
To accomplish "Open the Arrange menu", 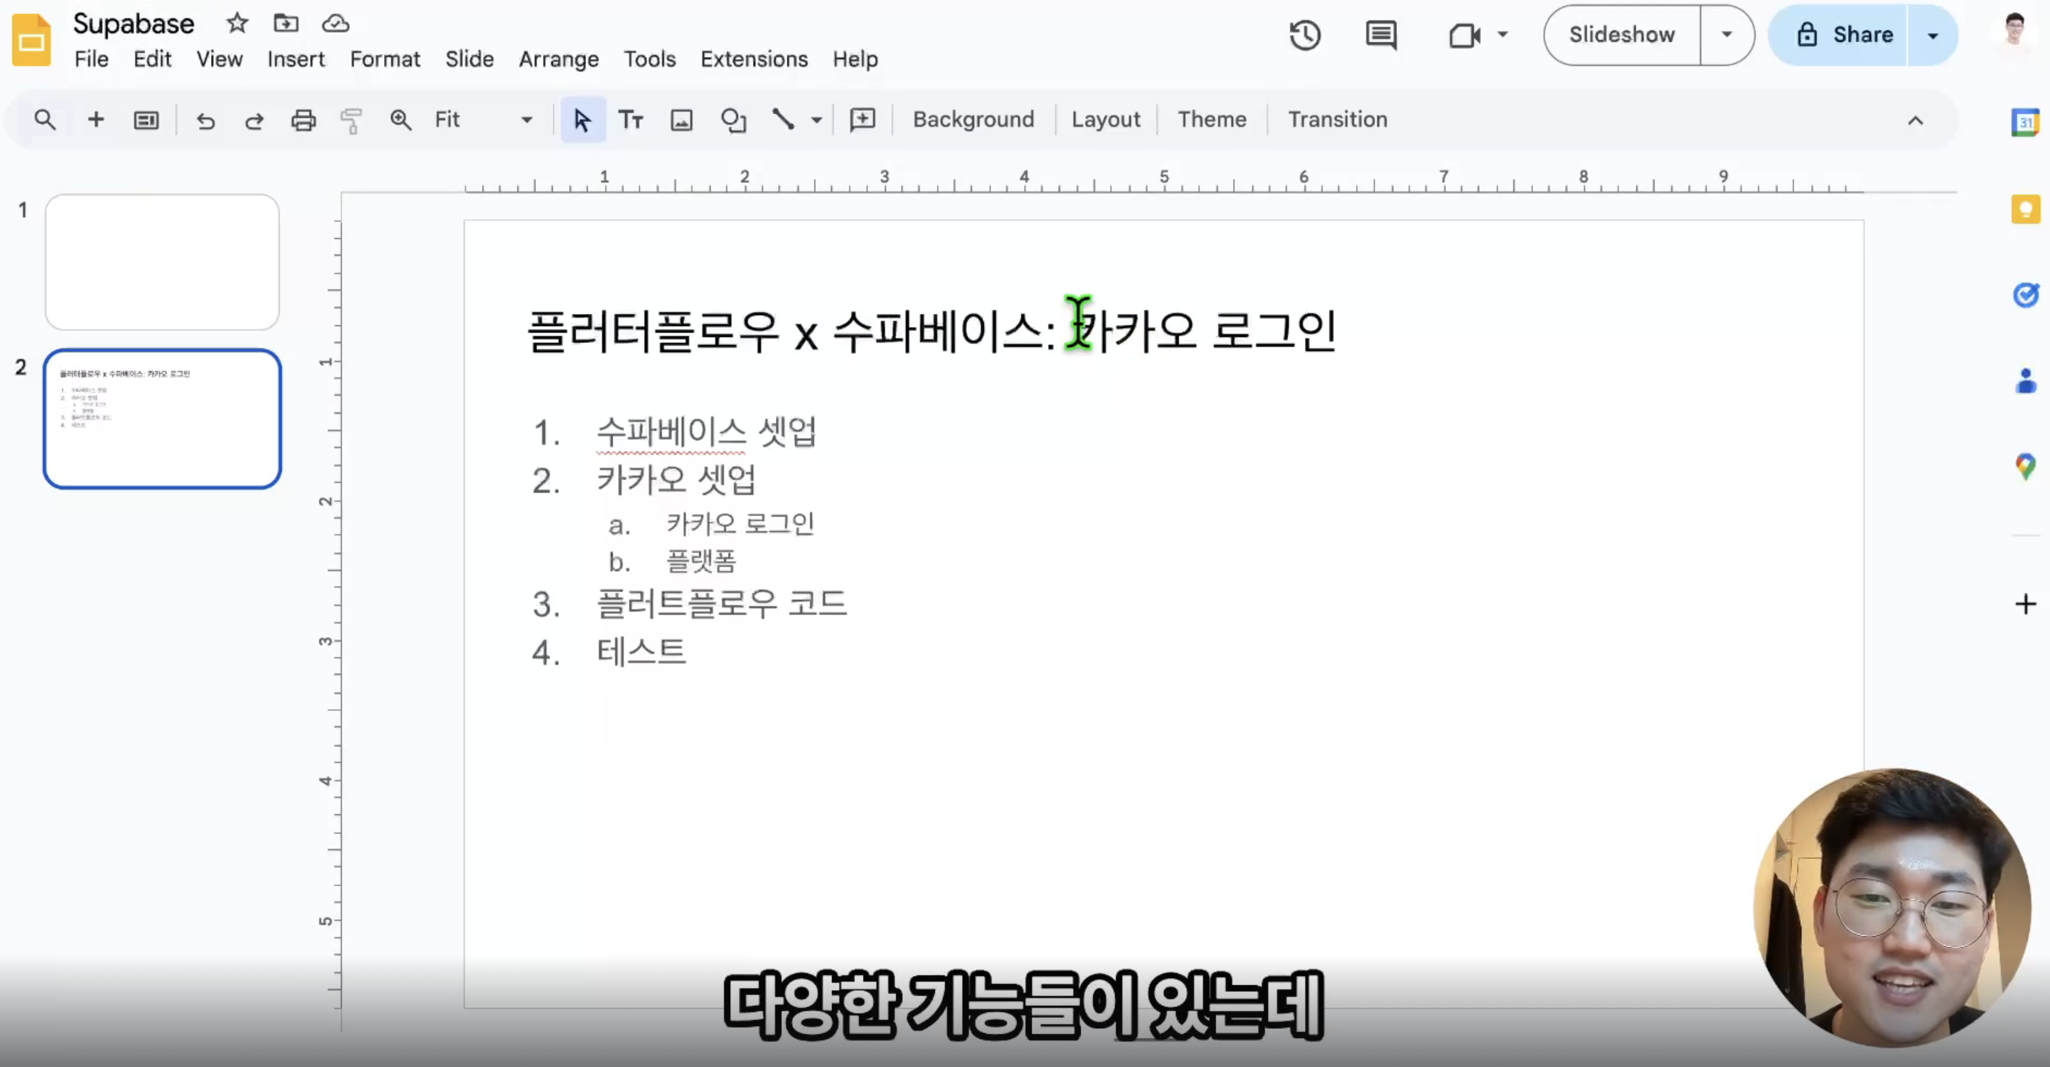I will [x=559, y=59].
